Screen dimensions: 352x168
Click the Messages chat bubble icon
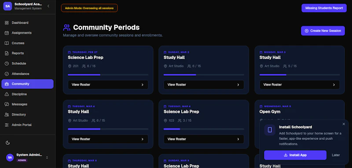pos(7,104)
